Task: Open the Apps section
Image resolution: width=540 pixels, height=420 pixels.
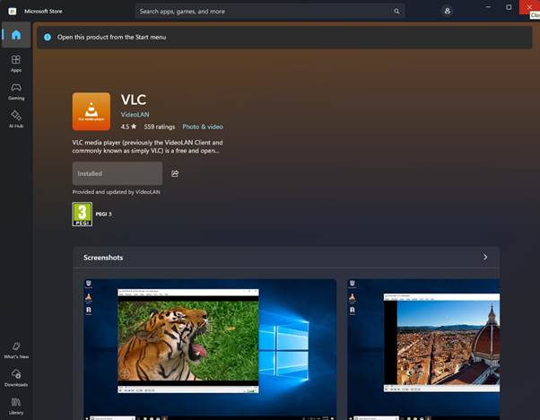Action: click(x=16, y=64)
